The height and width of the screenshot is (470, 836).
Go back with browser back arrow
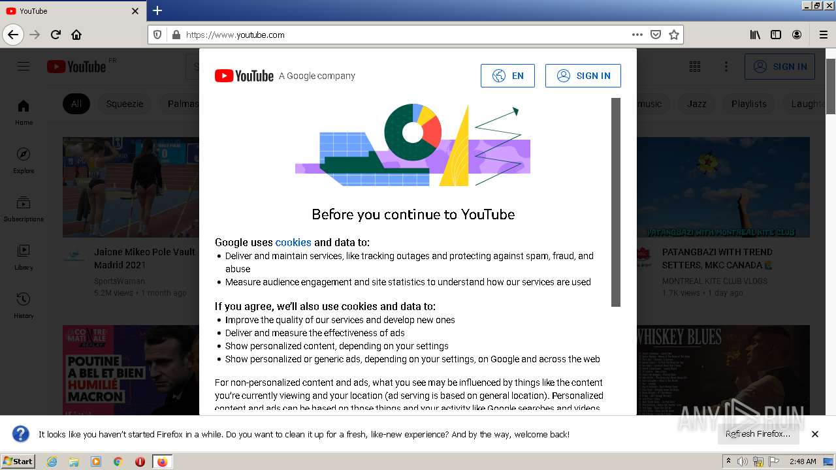(x=13, y=35)
